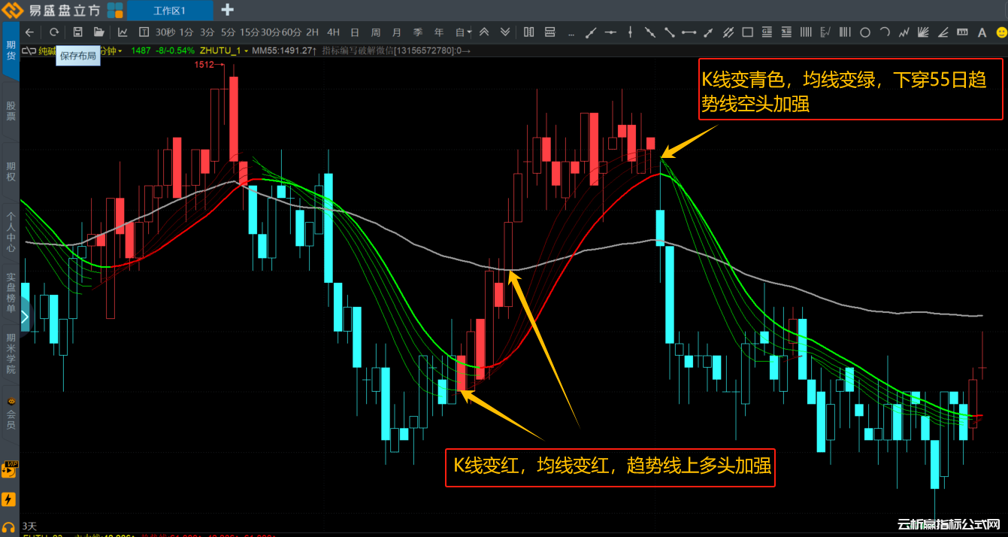This screenshot has width=1008, height=537.
Task: Switch to the 月 monthly timeframe
Action: coord(397,32)
